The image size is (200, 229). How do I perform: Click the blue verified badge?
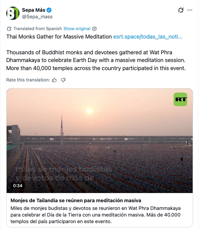(x=49, y=10)
